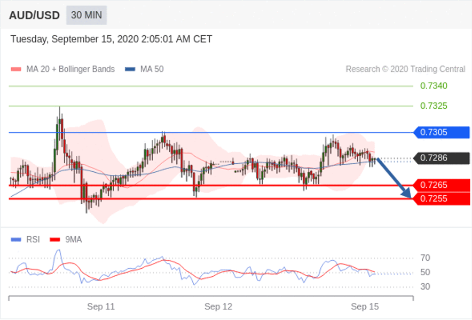Click the red 0.7265 support tag

pos(442,185)
